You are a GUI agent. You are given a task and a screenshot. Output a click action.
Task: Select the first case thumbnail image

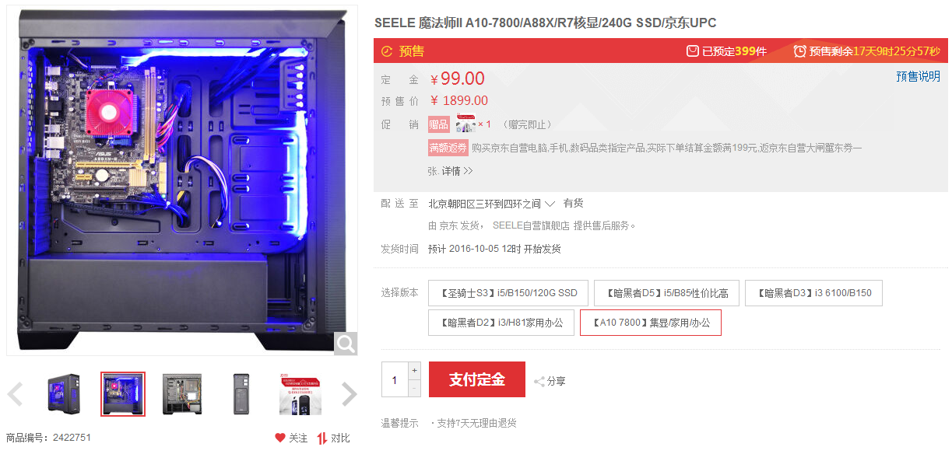click(x=63, y=394)
